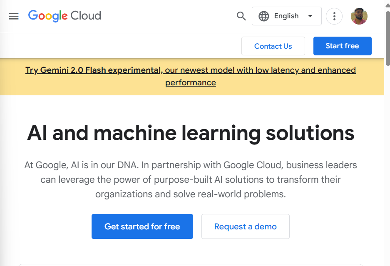Click the empty scrollbar track below the thumb

pos(388,167)
